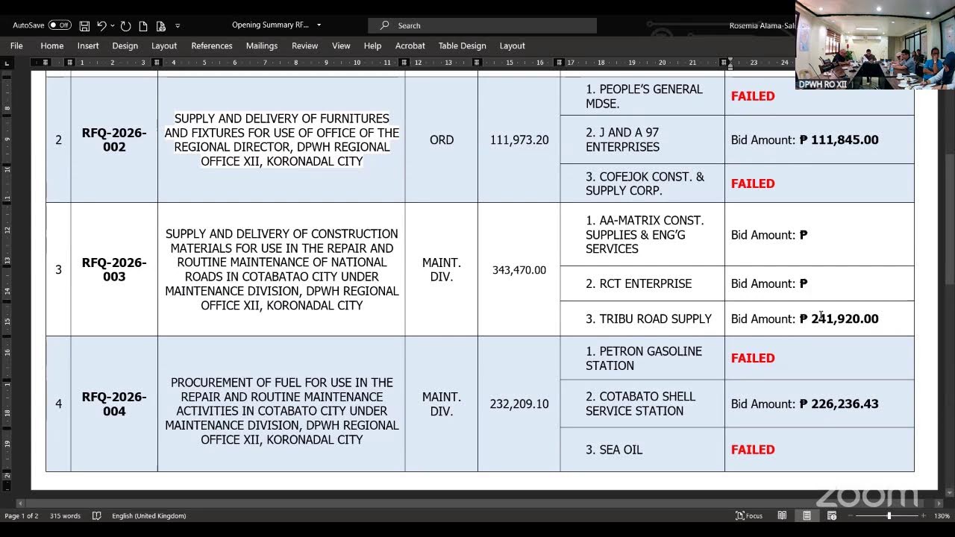
Task: Click the empty Bid Amount for RCT ENTERPRISE
Action: [769, 283]
